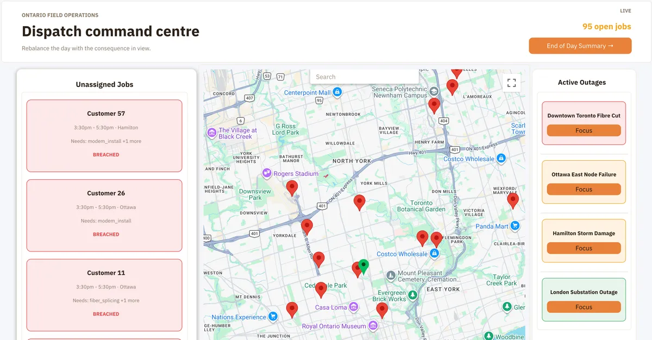Click BREACHED status on Customer 57
This screenshot has height=340, width=652.
[x=106, y=155]
